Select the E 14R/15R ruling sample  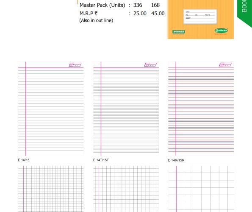[201, 109]
